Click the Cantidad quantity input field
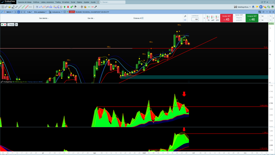275x155 pixels. point(195,19)
